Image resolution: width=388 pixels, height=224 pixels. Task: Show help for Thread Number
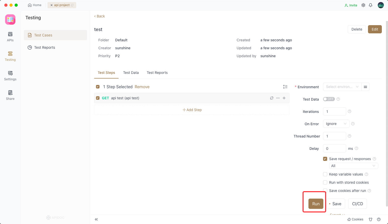point(350,136)
